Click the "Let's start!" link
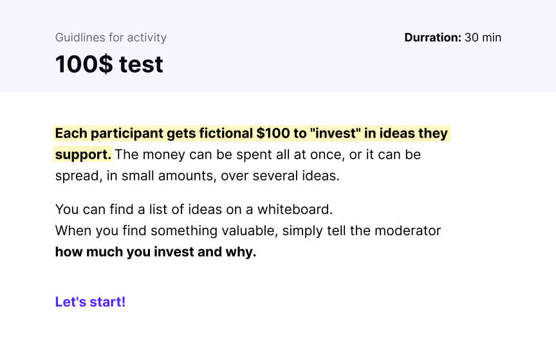The image size is (556, 347). (x=91, y=302)
